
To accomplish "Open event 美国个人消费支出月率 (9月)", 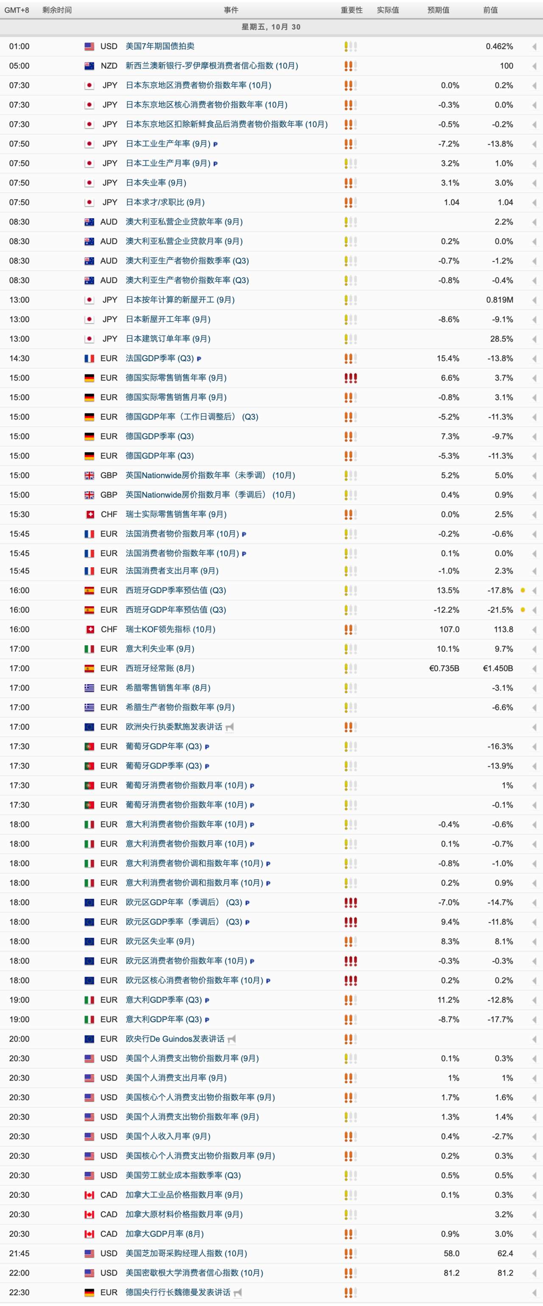I will coord(176,1078).
